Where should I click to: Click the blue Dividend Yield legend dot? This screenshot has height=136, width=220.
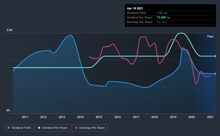coord(9,128)
